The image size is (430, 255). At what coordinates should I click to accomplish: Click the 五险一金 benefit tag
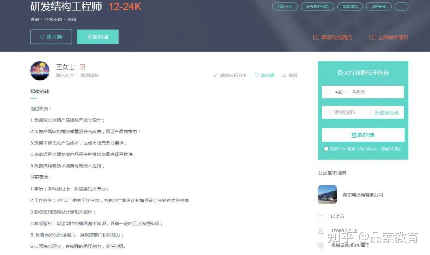285,7
